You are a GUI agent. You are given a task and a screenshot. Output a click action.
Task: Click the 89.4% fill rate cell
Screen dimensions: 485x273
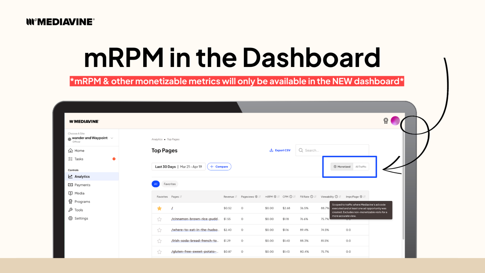(304, 230)
